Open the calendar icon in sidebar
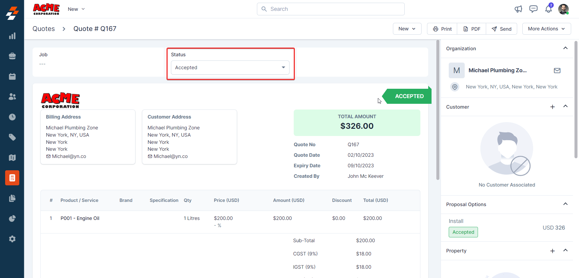 (12, 76)
